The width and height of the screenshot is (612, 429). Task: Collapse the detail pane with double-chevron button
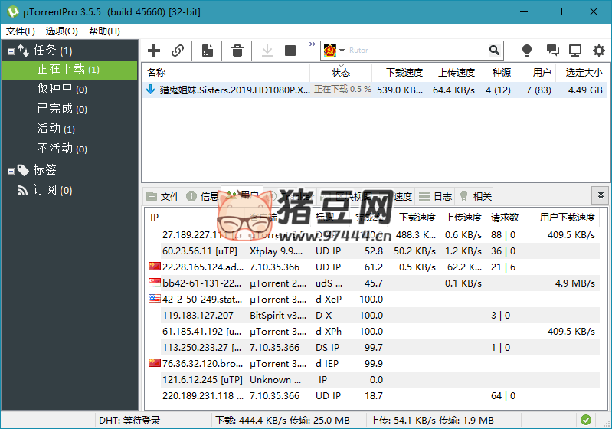(601, 195)
